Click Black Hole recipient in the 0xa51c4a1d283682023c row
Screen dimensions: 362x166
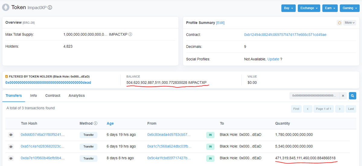tap(240, 146)
